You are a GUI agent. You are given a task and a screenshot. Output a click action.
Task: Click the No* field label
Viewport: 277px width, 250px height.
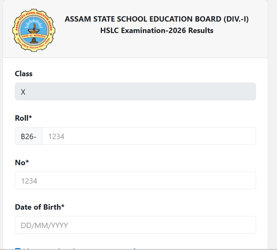[x=22, y=163]
